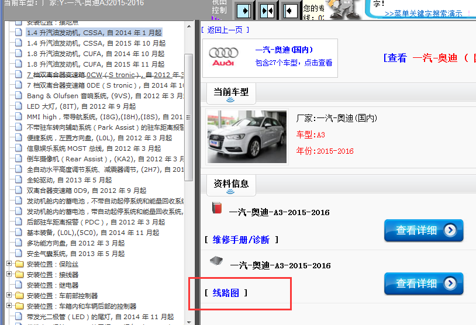
Task: Select 基本装备, (L0L),(5C0) entry
Action: (93, 233)
